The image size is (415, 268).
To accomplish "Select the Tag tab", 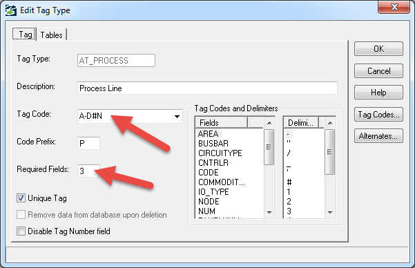I will pyautogui.click(x=24, y=35).
